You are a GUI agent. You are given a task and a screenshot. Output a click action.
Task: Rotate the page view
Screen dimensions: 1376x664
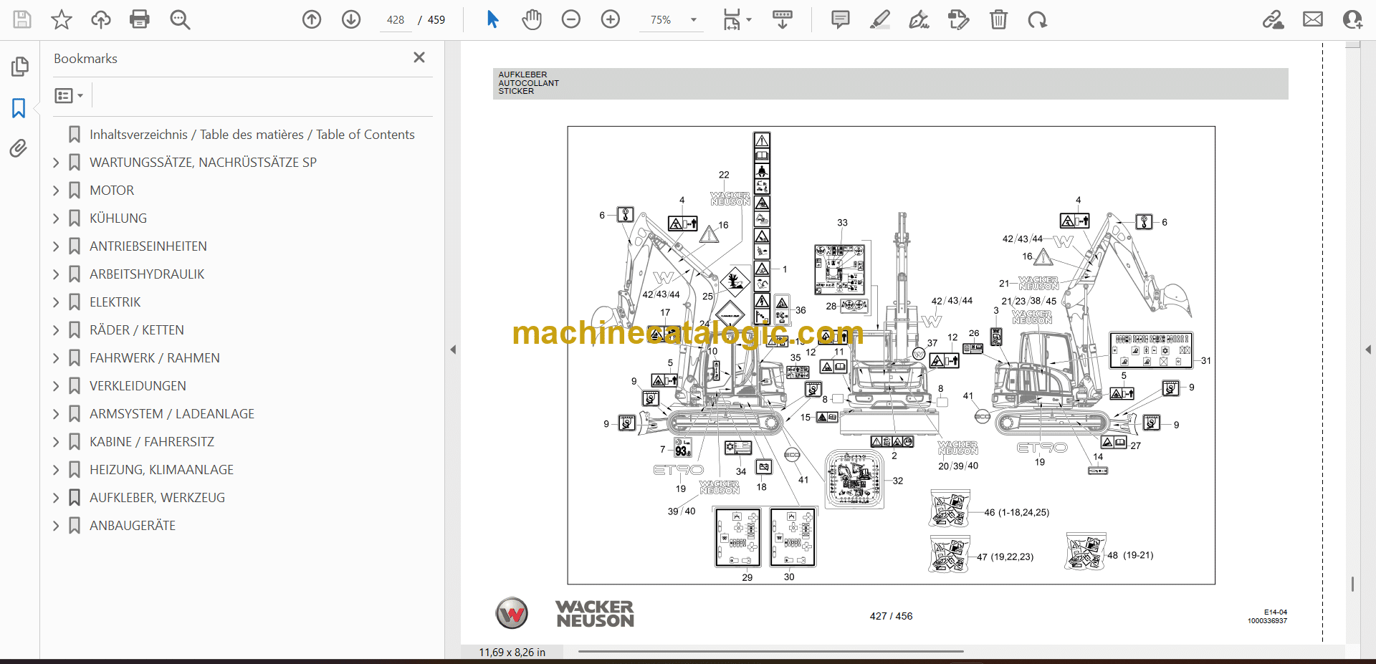click(1037, 19)
